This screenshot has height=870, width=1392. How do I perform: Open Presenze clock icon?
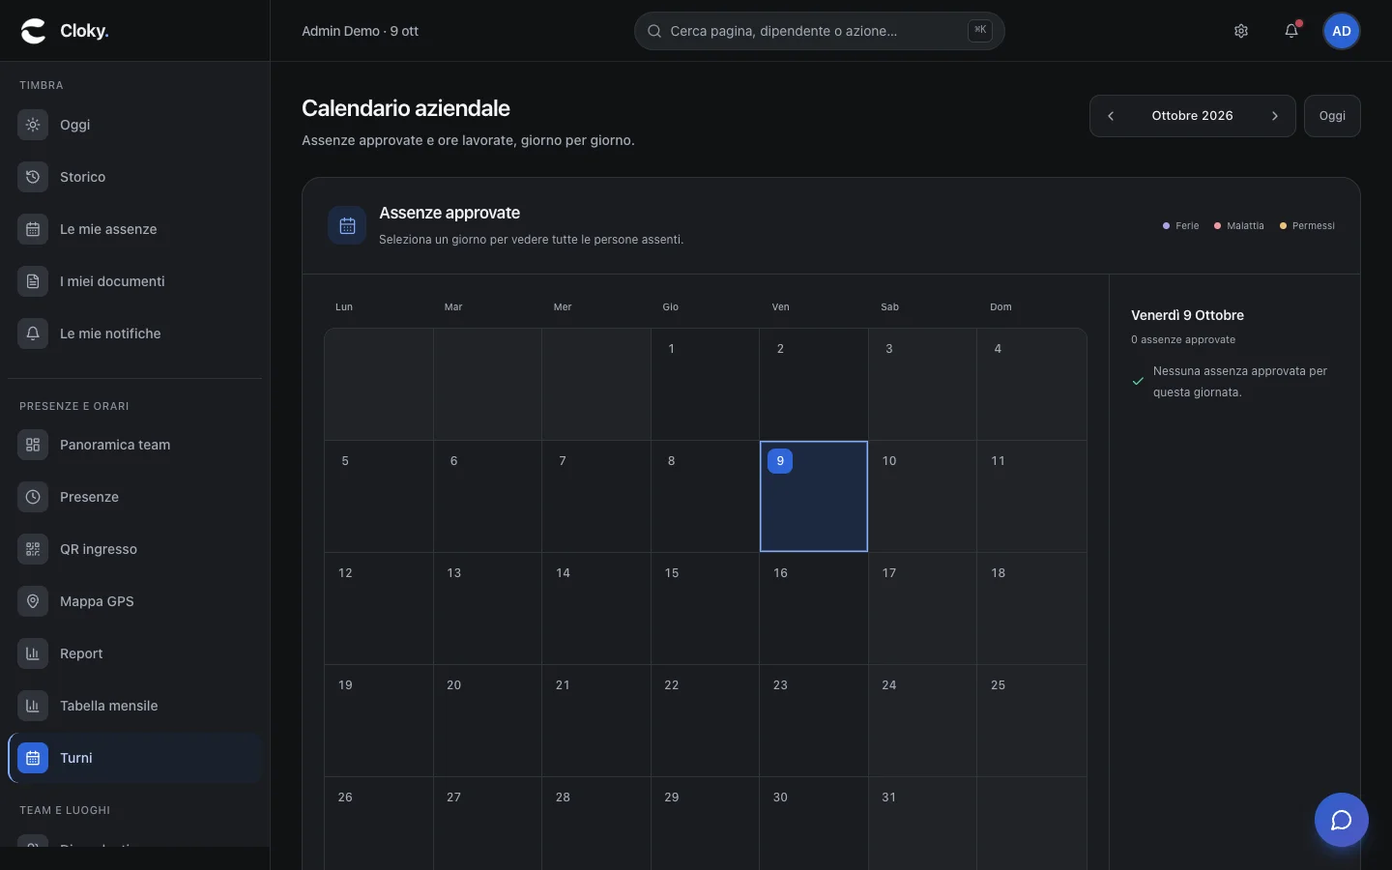[x=33, y=497]
